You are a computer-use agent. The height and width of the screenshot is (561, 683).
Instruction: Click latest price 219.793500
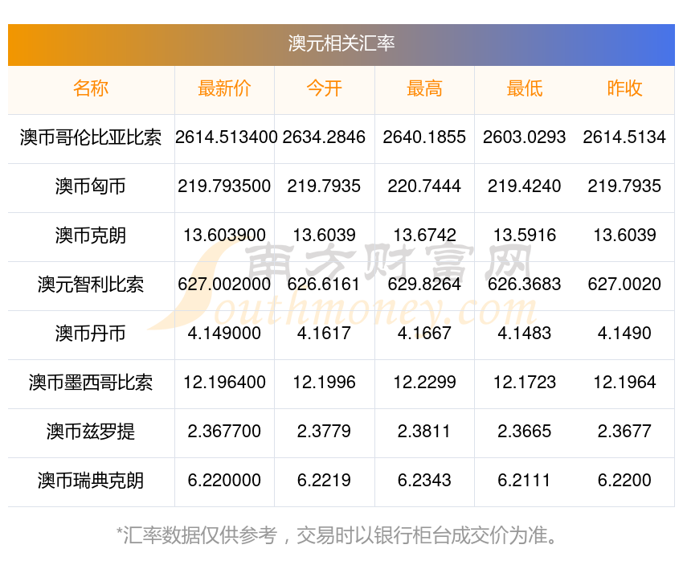pyautogui.click(x=224, y=186)
